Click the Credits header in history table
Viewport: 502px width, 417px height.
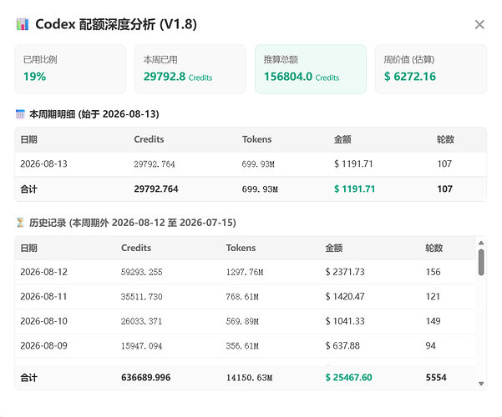pos(136,249)
